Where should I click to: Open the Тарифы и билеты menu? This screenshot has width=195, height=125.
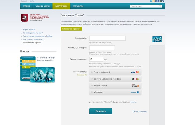pyautogui.click(x=42, y=6)
